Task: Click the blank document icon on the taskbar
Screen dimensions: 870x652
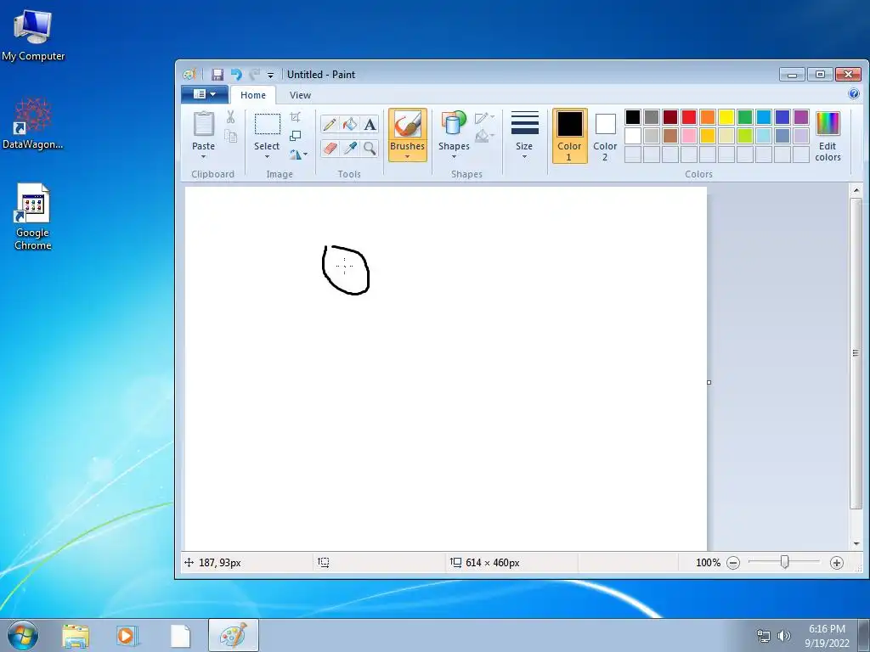Action: coord(180,635)
